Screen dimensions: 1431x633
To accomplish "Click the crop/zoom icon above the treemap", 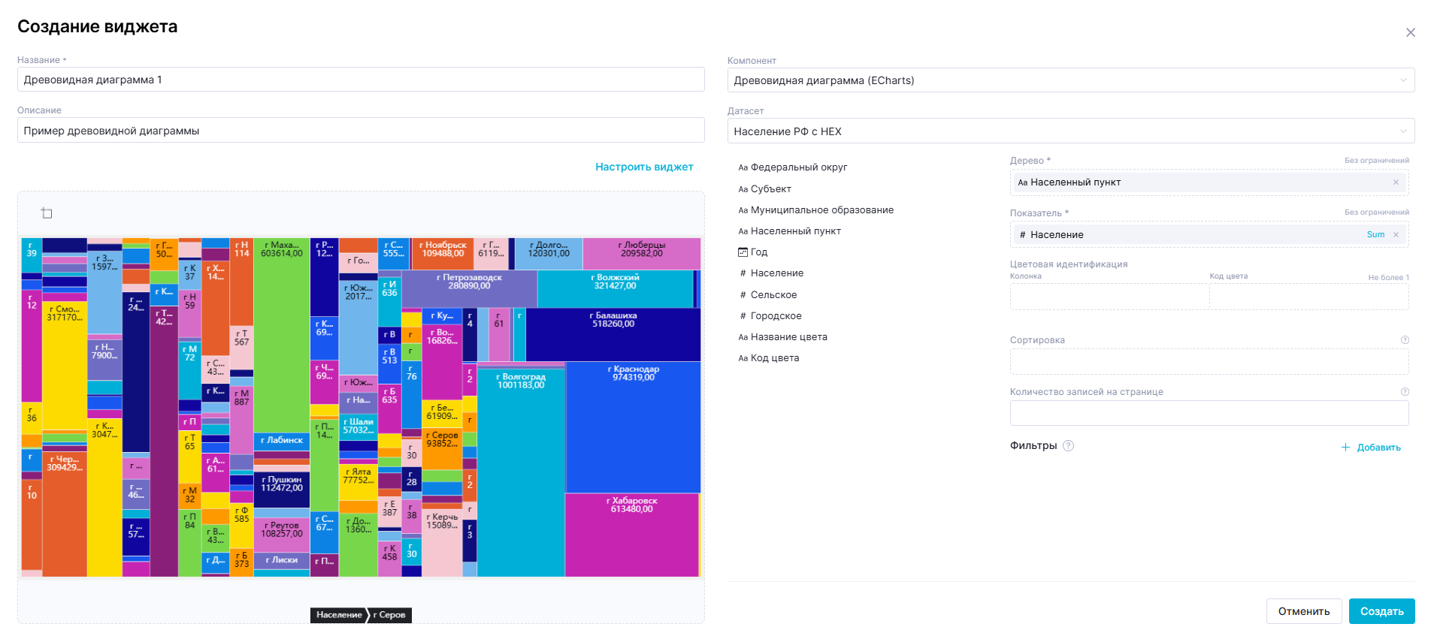I will pos(47,213).
